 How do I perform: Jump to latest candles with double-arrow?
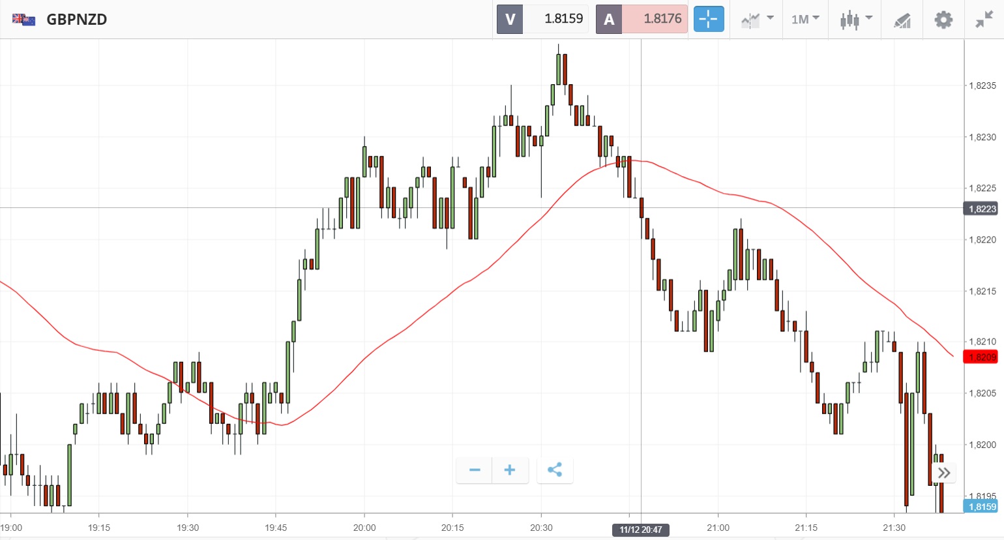(944, 473)
